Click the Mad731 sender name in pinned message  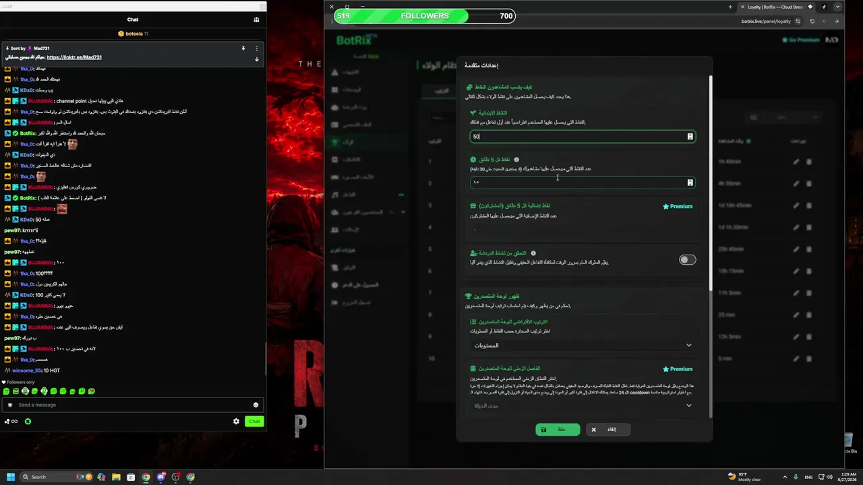[42, 48]
